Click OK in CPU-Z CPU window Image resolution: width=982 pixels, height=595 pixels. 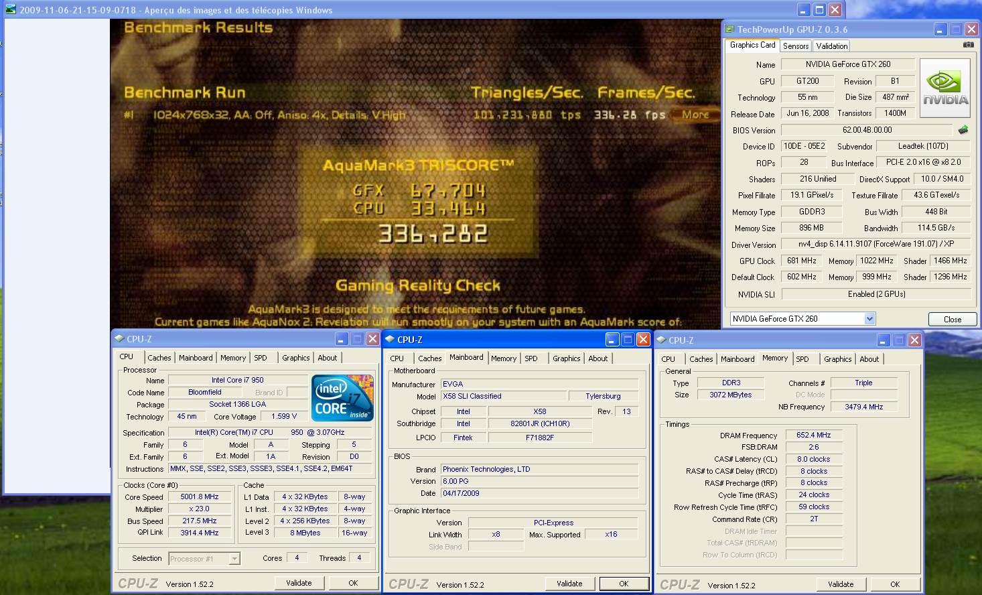(x=353, y=583)
